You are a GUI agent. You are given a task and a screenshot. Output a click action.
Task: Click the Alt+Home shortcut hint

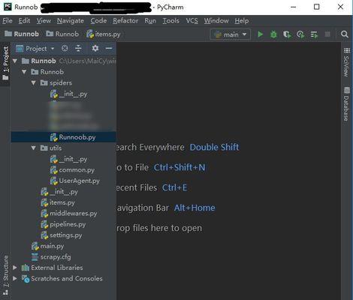(x=195, y=208)
